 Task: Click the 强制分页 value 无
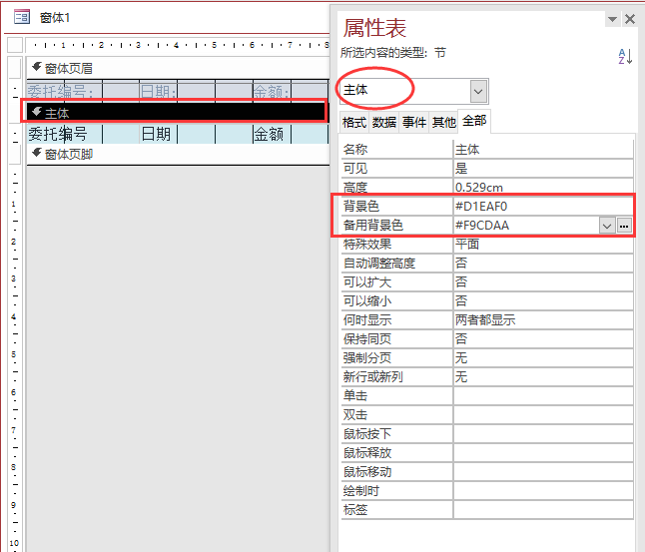pos(542,358)
